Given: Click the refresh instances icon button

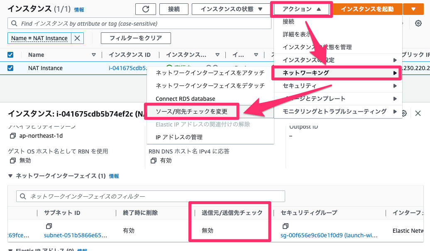Looking at the screenshot, I should pos(146,9).
